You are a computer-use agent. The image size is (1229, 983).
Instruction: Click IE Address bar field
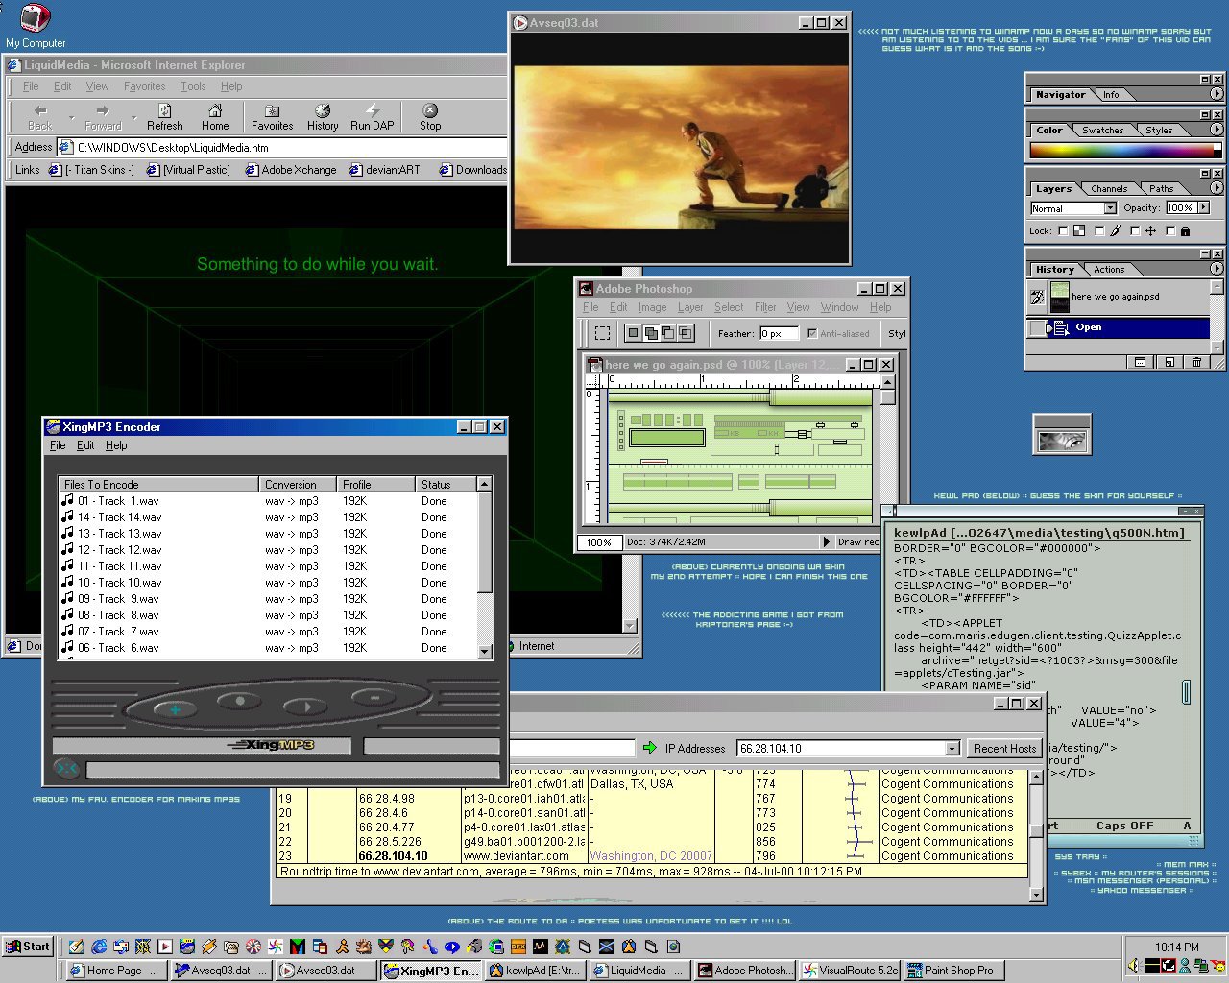(281, 148)
